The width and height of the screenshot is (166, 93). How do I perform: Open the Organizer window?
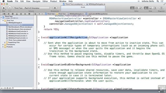pyautogui.click(x=161, y=8)
